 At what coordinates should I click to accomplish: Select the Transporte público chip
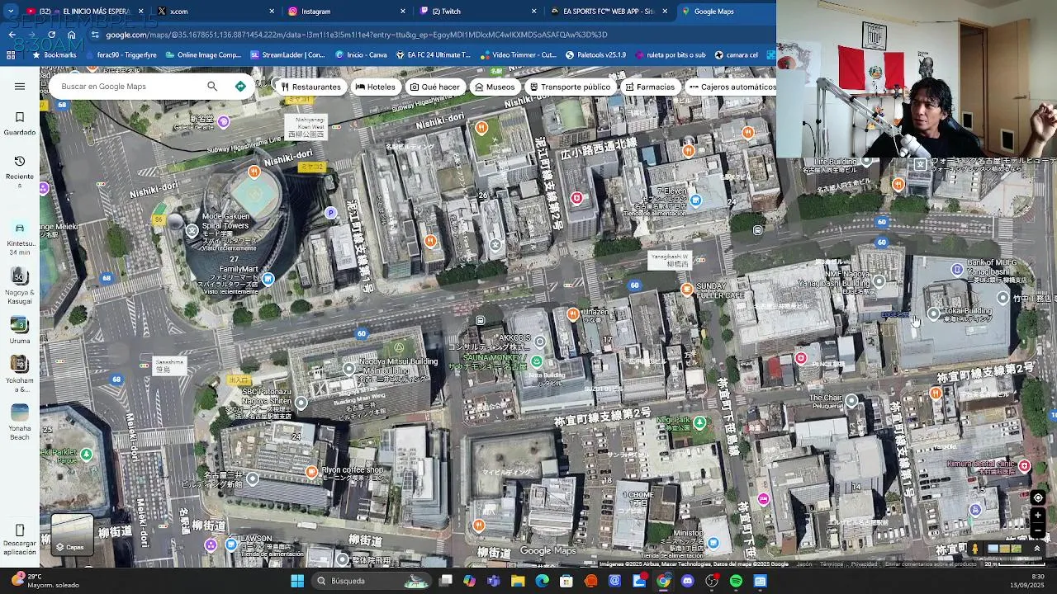coord(571,87)
